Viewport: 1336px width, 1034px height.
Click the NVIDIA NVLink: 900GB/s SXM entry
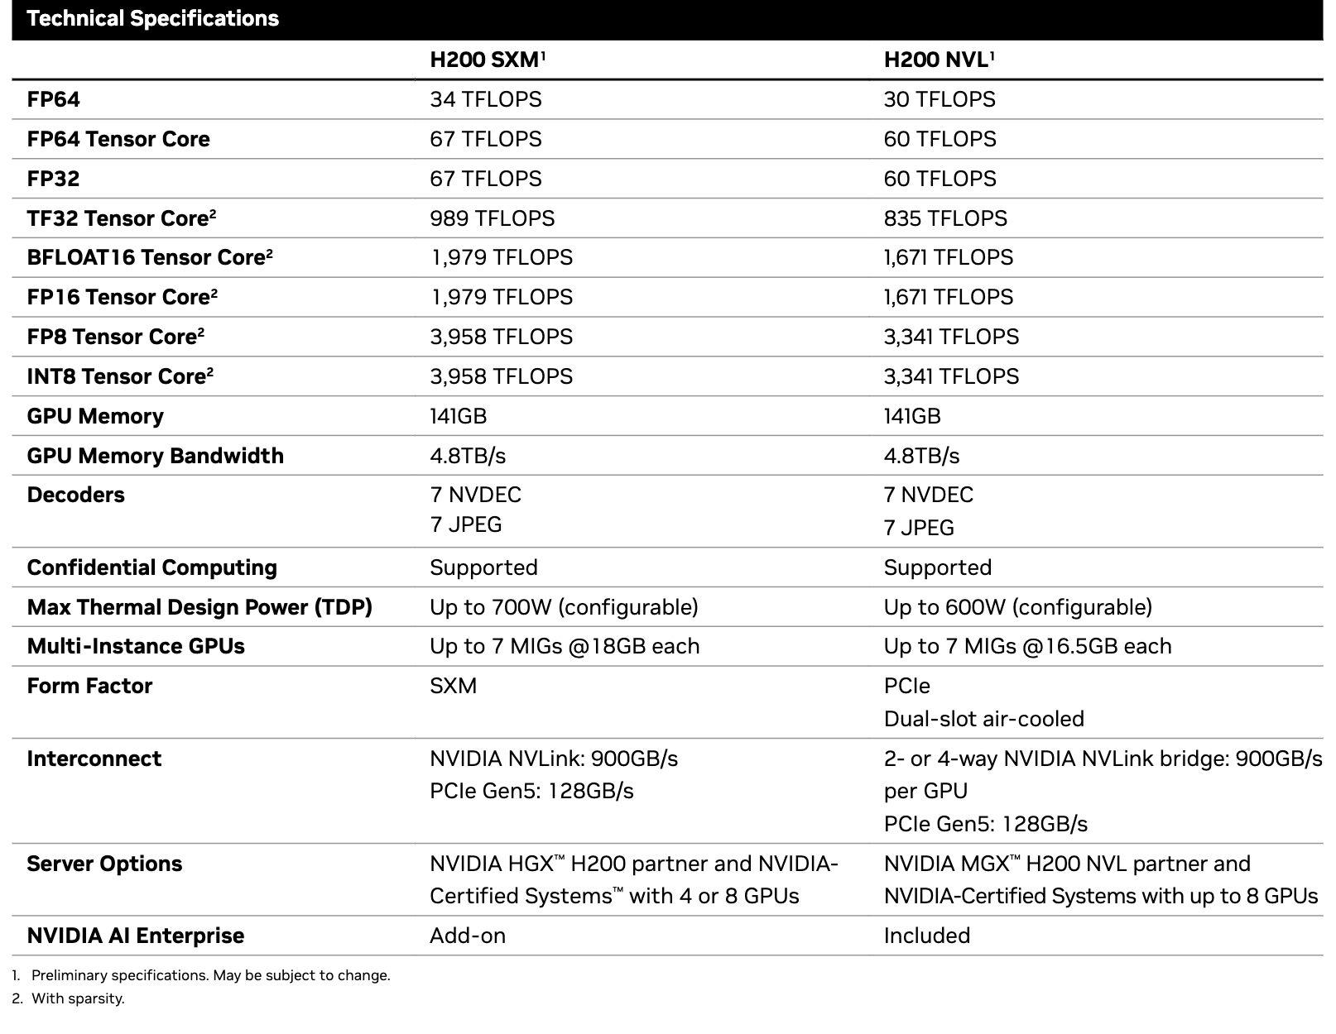554,759
